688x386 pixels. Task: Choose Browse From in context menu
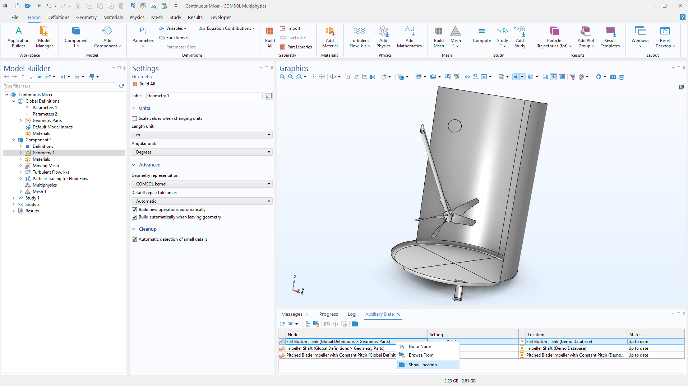[x=428, y=355]
